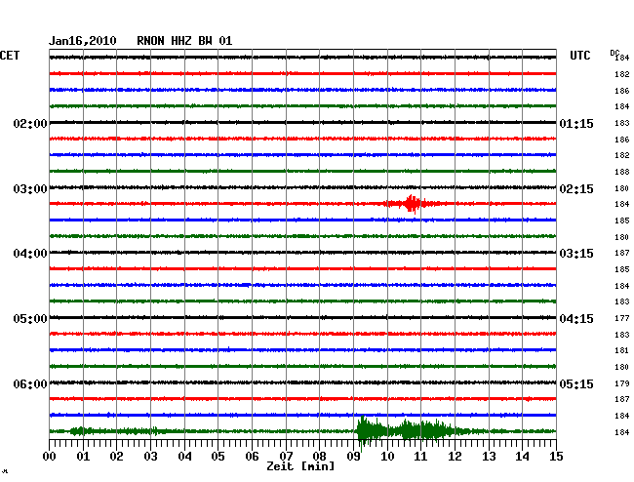
Task: Click minute 12 on time axis
Action: (455, 456)
